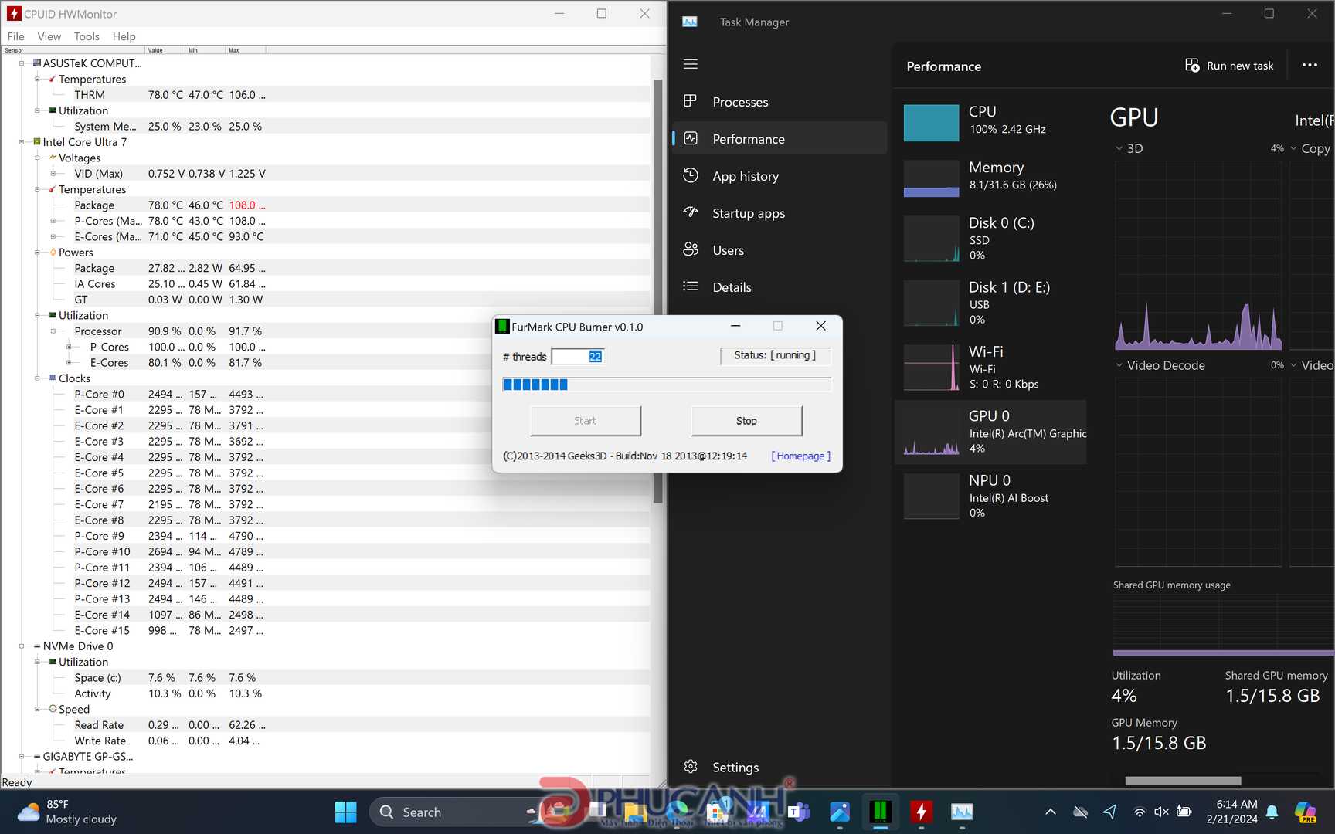
Task: Click FurMark running progress bar
Action: point(667,385)
